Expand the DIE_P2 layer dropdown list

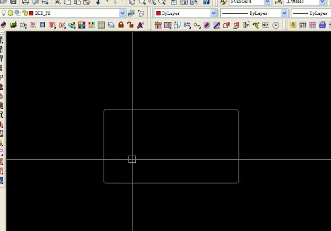pyautogui.click(x=122, y=13)
